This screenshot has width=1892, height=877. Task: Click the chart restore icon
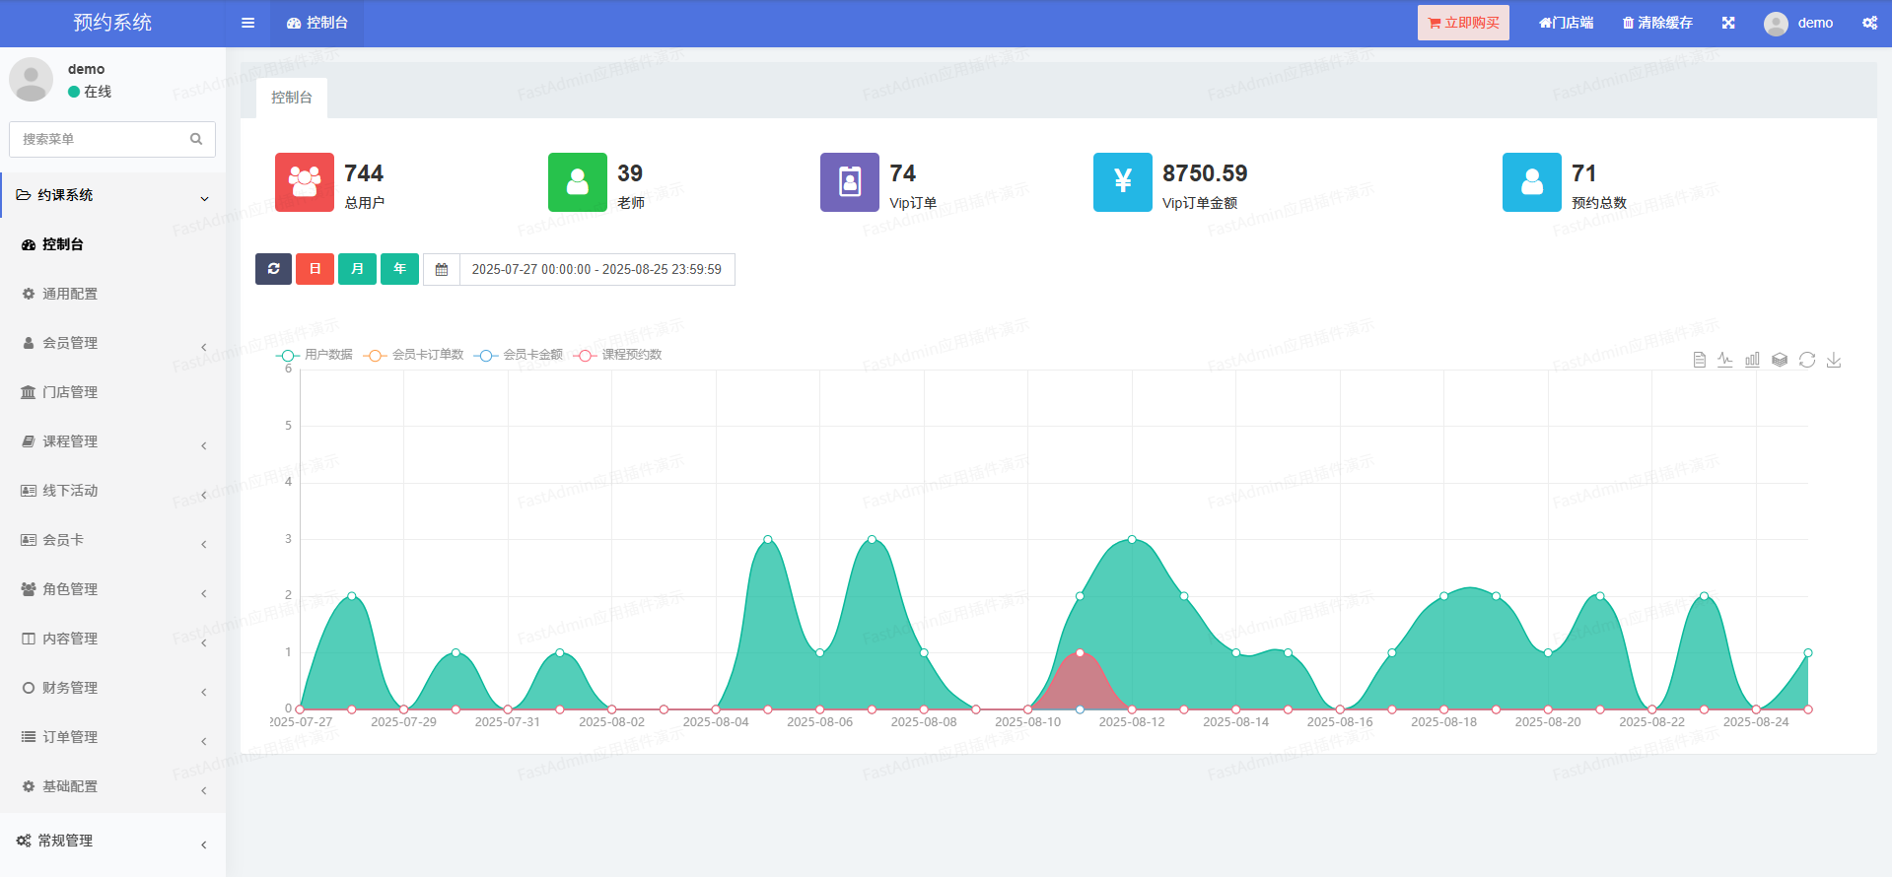tap(1806, 360)
